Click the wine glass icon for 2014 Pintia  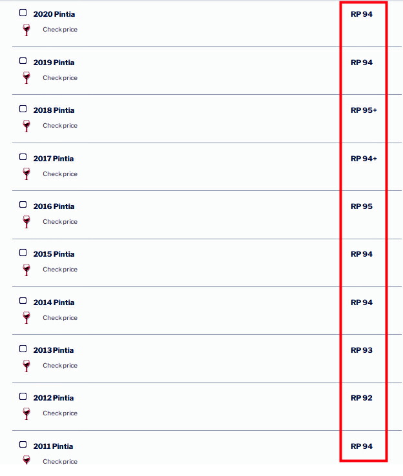(x=26, y=317)
